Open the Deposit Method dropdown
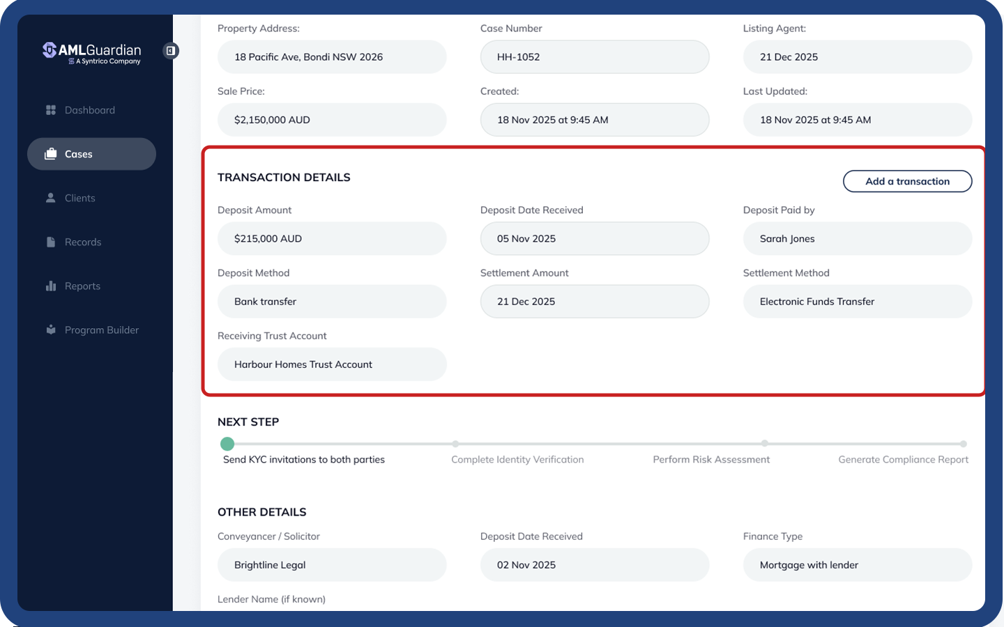The height and width of the screenshot is (627, 1004). (332, 301)
